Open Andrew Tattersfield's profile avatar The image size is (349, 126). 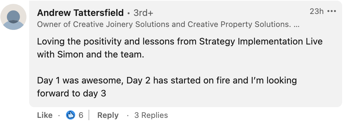point(13,17)
